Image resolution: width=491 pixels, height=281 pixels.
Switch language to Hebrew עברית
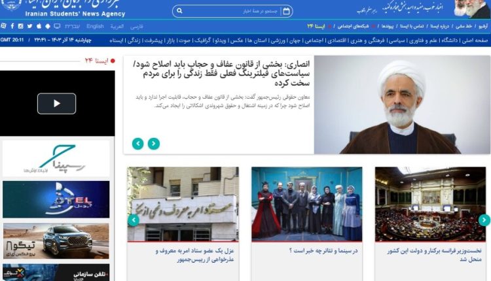(x=72, y=27)
